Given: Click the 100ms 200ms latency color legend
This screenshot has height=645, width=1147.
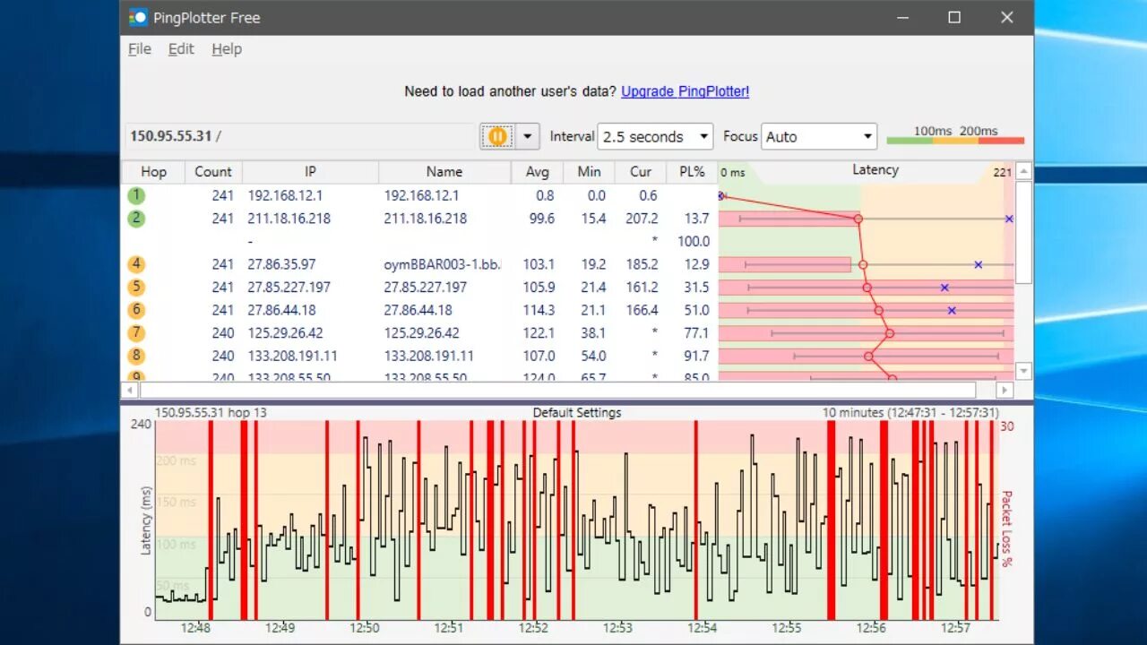Looking at the screenshot, I should tap(955, 135).
